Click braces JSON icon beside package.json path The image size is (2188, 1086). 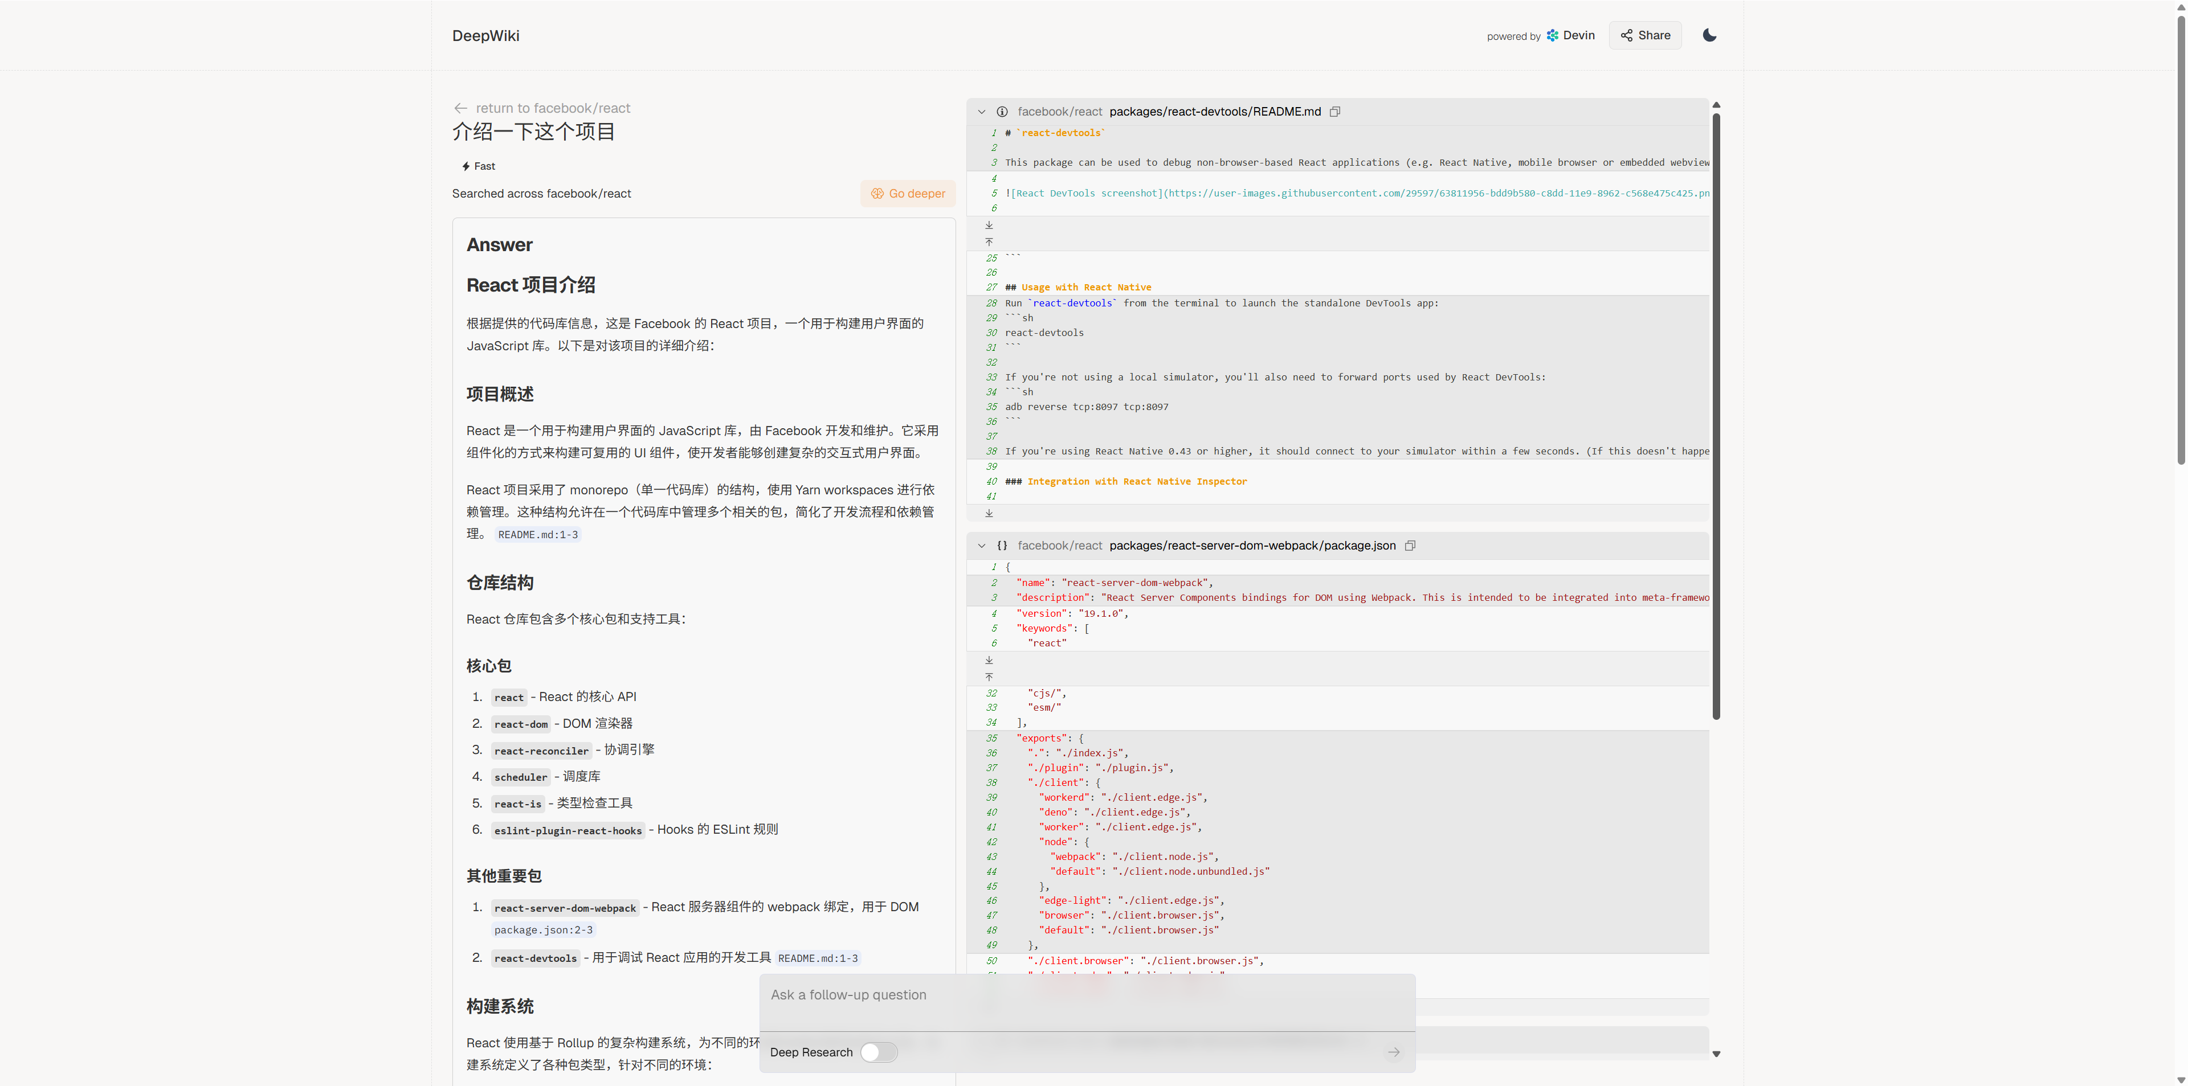coord(1002,546)
